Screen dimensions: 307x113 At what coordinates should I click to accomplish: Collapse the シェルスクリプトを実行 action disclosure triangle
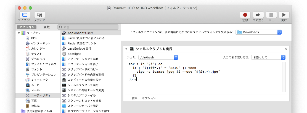(126, 49)
